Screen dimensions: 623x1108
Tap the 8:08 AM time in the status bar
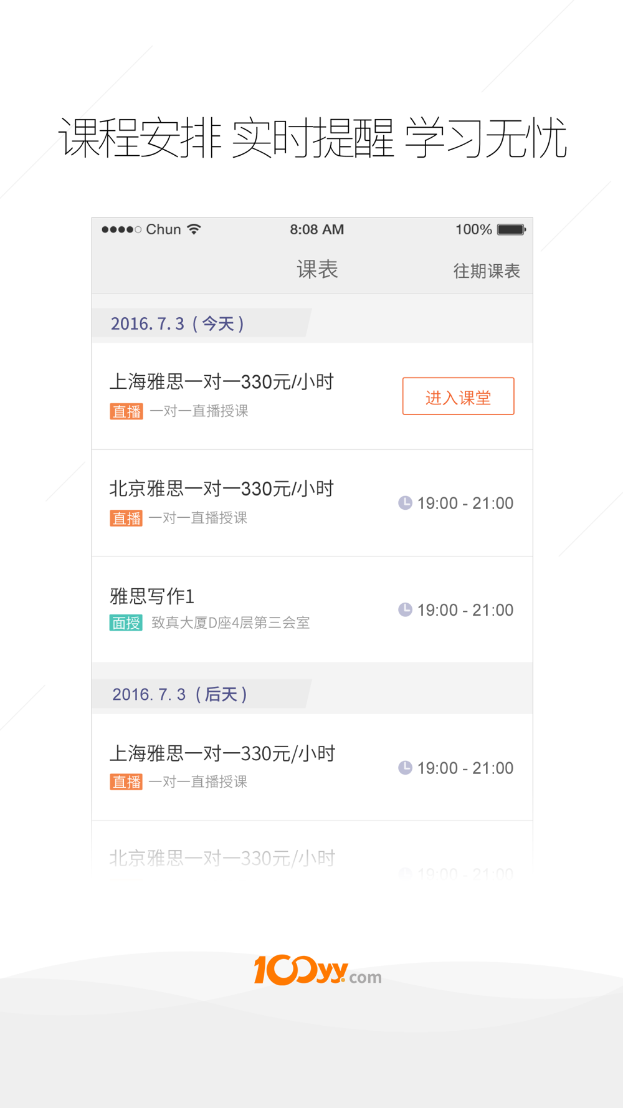[316, 229]
